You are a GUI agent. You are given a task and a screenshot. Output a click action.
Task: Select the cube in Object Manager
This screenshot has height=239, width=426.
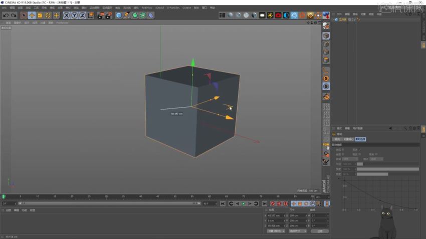click(x=342, y=19)
